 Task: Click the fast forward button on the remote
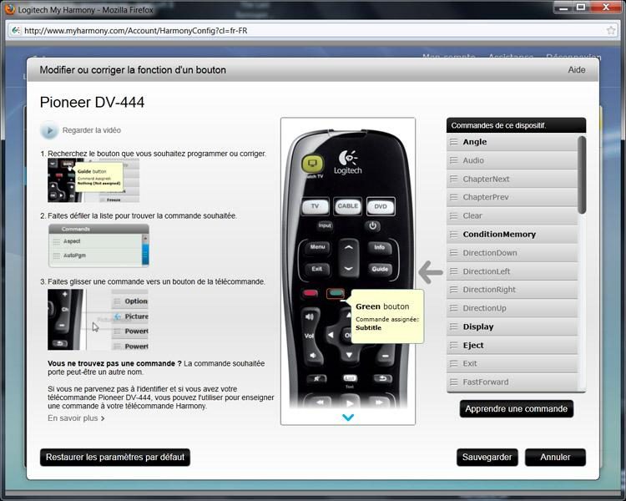pyautogui.click(x=378, y=402)
